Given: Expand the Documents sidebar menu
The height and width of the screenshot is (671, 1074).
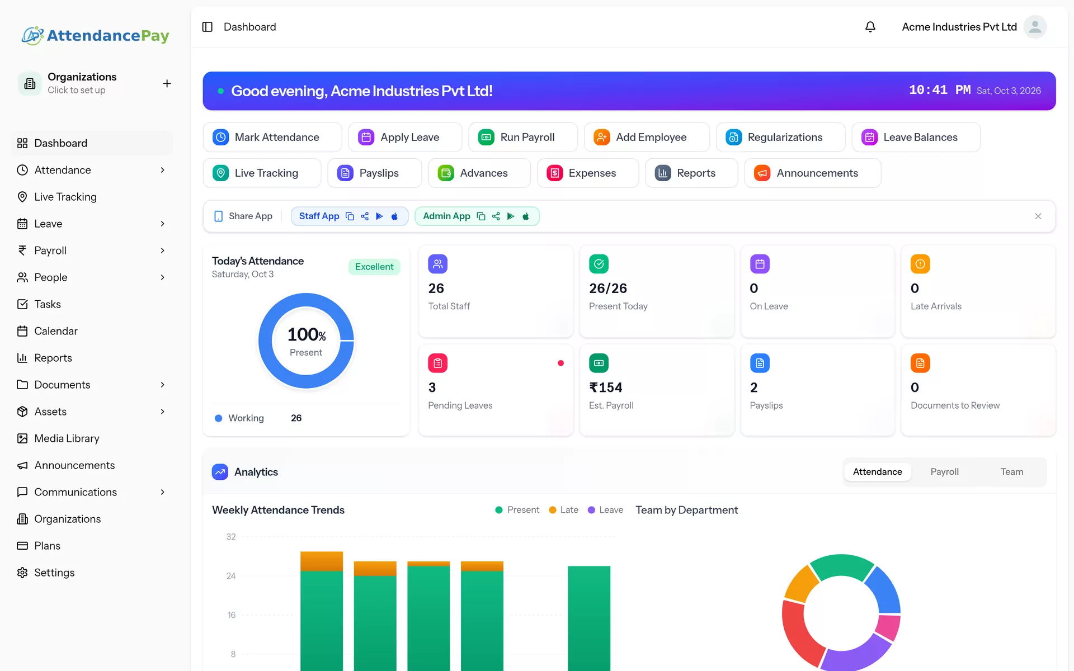Looking at the screenshot, I should (92, 385).
